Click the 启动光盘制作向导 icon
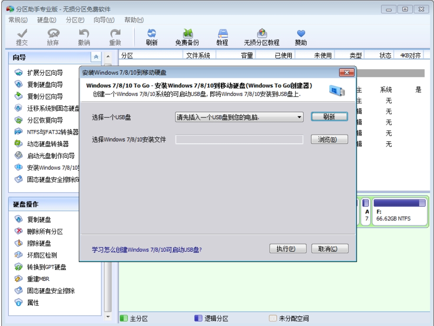The image size is (434, 326). point(19,155)
